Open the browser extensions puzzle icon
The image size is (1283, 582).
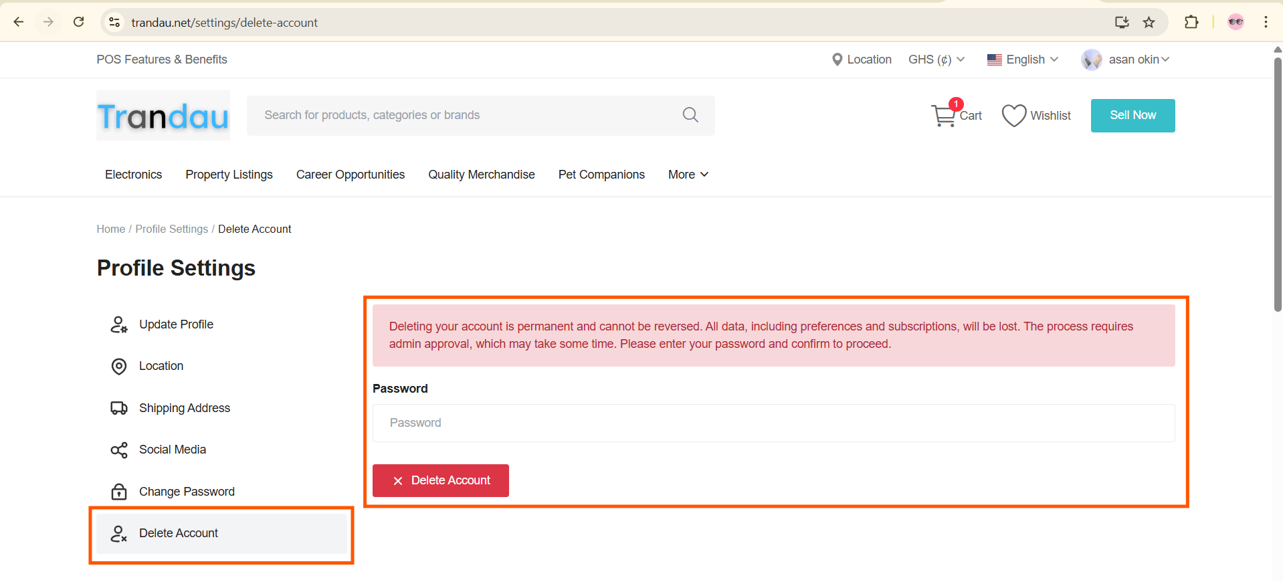[1191, 22]
